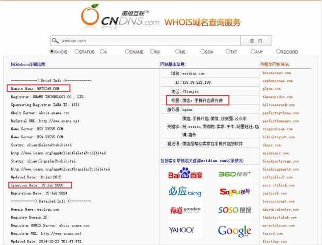Select the SOA radio option
Screen dimensions: 322x245
point(203,51)
